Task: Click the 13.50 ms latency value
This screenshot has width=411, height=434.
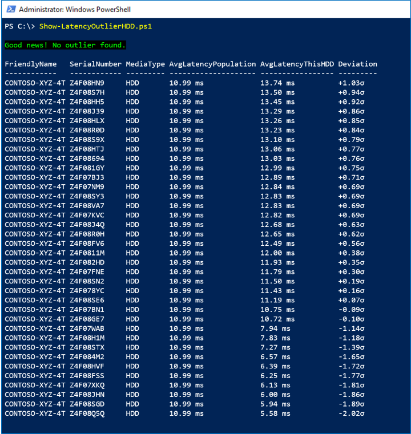Action: 277,92
